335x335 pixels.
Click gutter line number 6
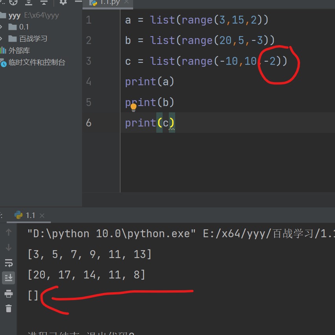[x=89, y=123]
